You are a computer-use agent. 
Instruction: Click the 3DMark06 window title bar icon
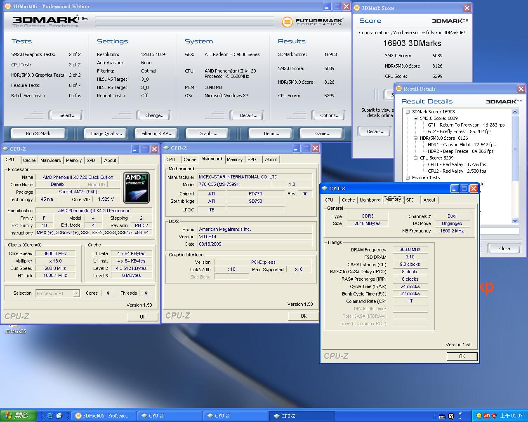(x=8, y=6)
